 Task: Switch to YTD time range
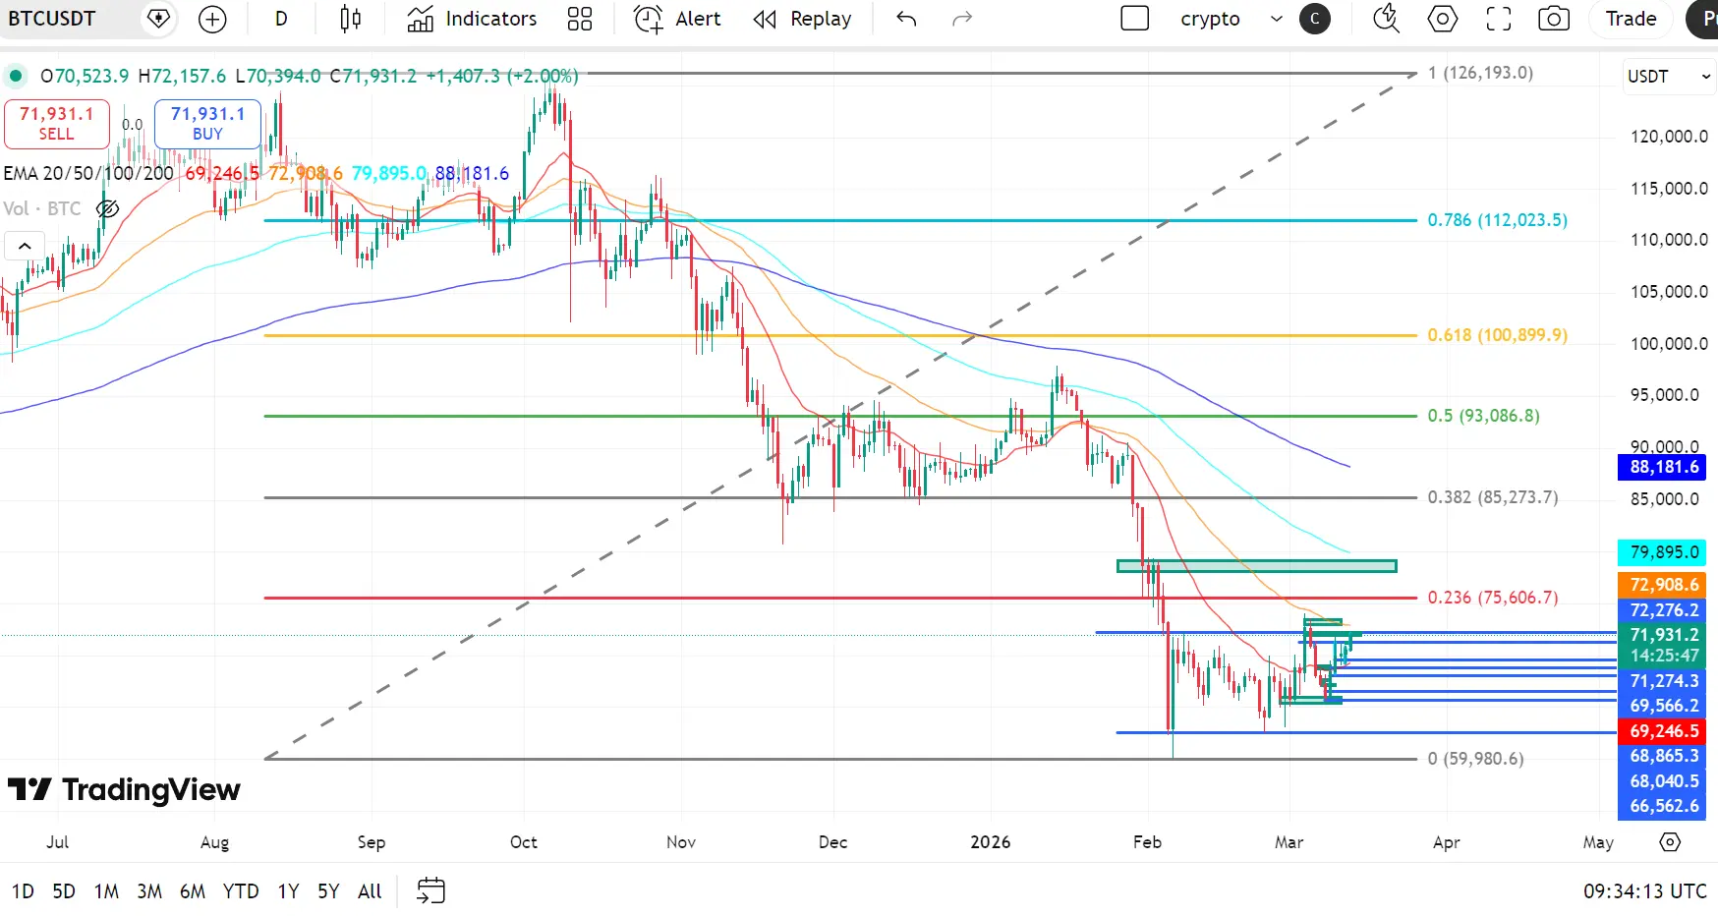click(241, 891)
